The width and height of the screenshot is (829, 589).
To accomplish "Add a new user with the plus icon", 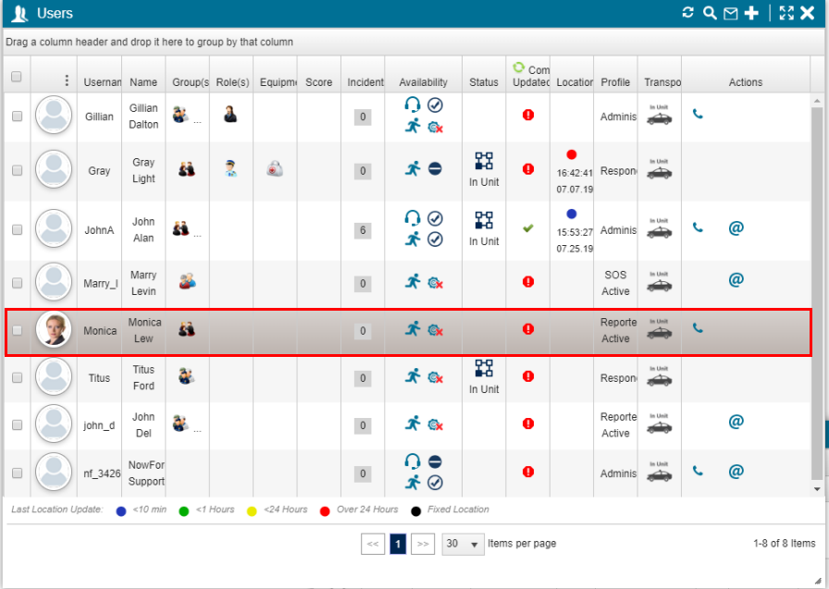I will tap(751, 13).
